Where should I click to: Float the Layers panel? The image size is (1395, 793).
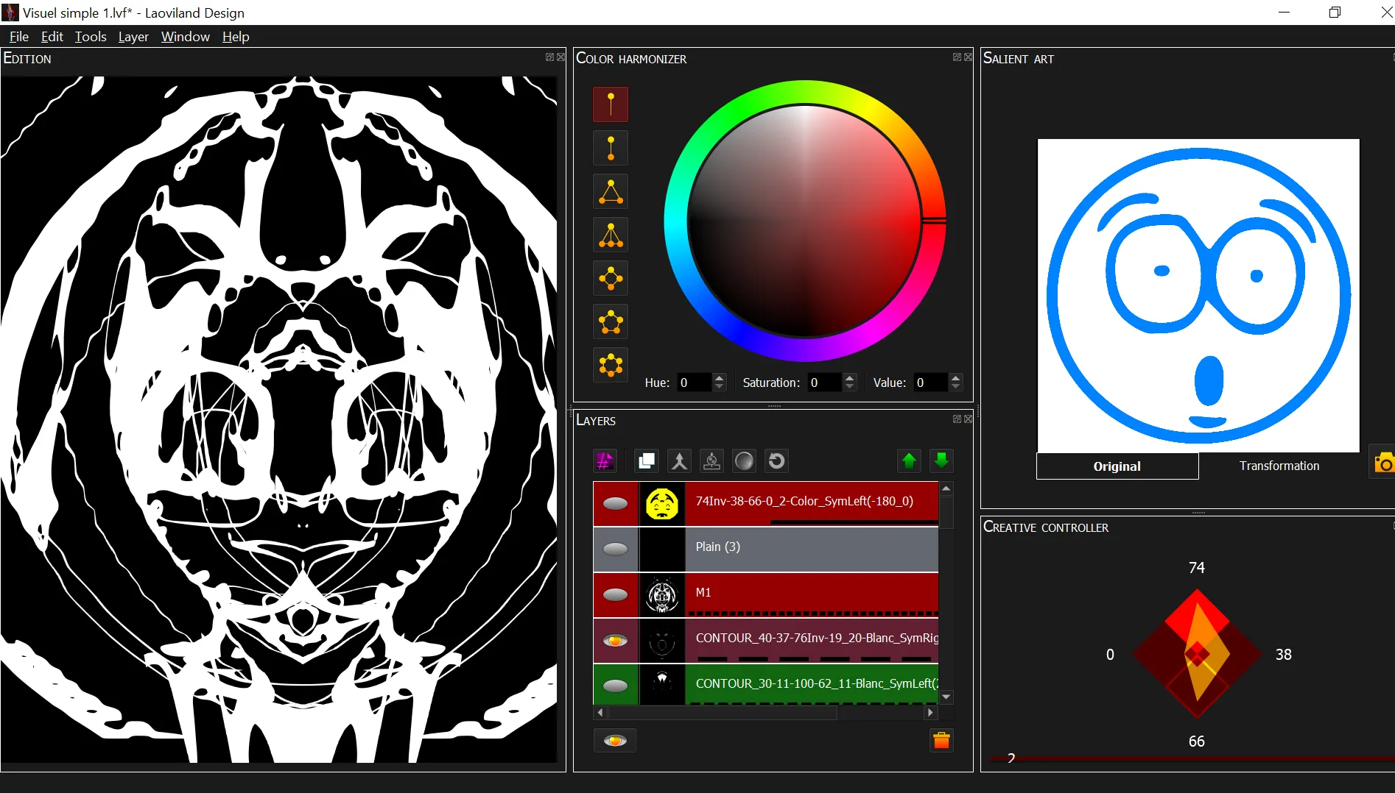point(957,419)
